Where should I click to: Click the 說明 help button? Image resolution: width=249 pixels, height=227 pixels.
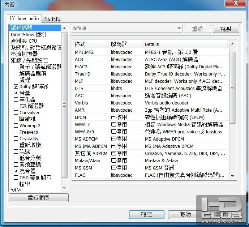(x=226, y=29)
